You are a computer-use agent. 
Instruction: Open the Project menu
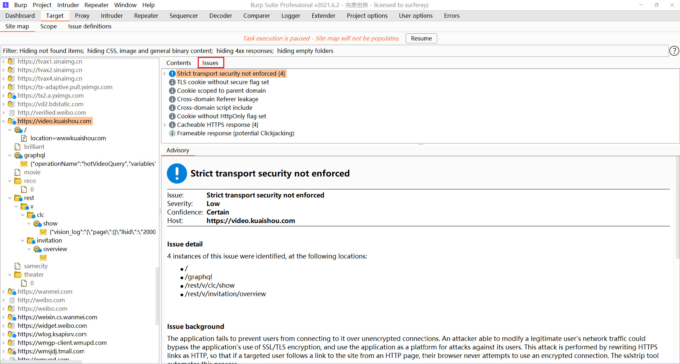pos(42,5)
